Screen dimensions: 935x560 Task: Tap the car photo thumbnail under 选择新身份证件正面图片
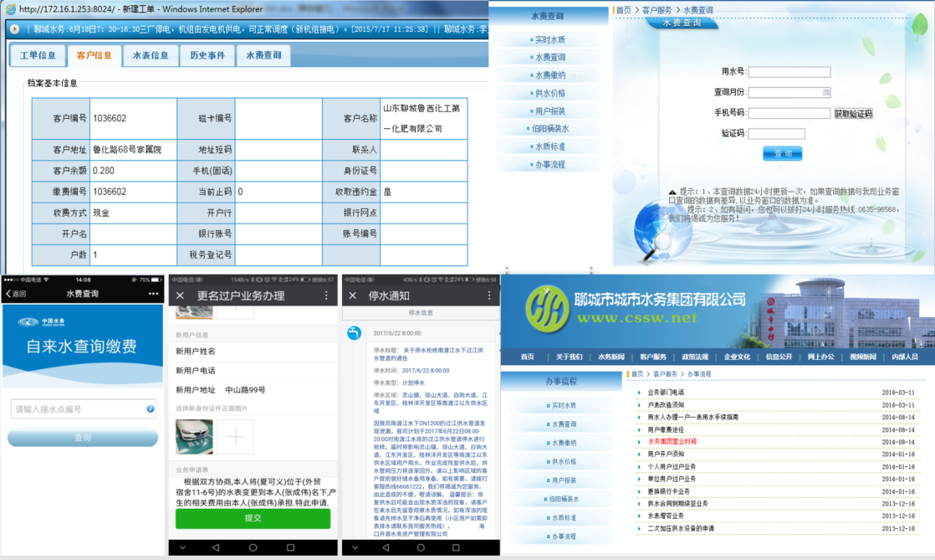[194, 437]
